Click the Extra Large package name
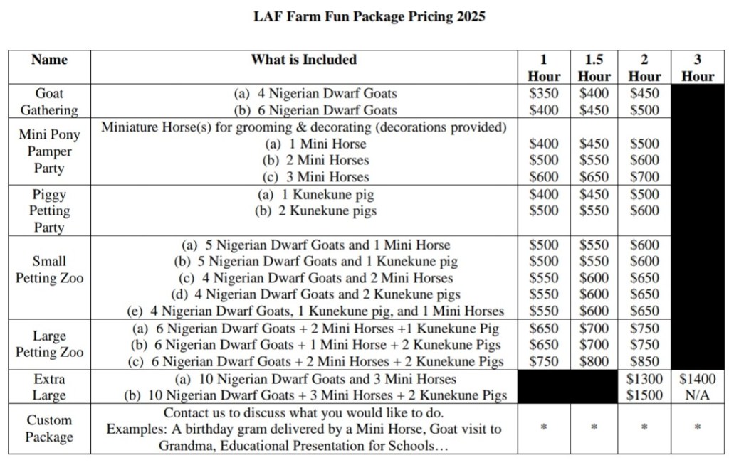The image size is (729, 470). 48,388
